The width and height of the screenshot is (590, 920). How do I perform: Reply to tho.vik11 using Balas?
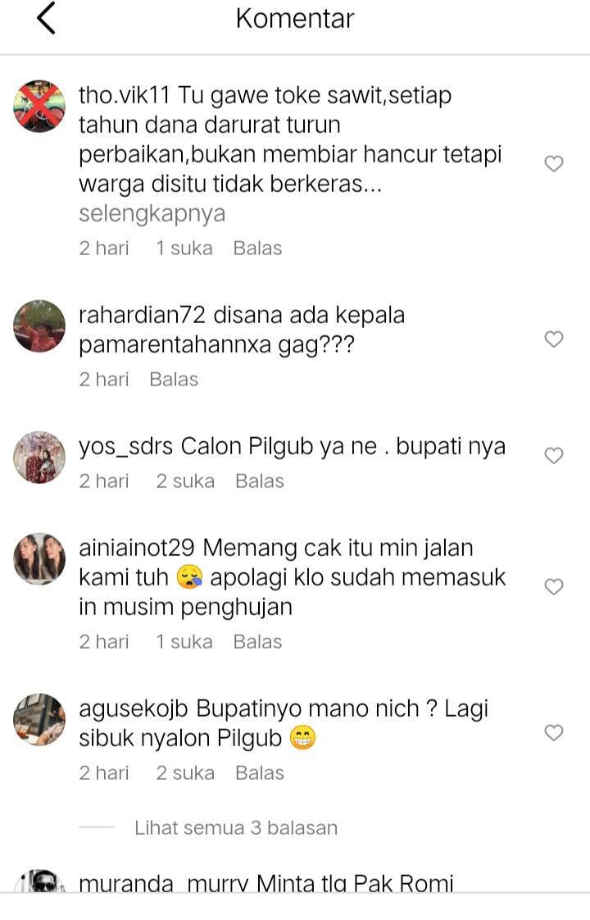pyautogui.click(x=257, y=248)
